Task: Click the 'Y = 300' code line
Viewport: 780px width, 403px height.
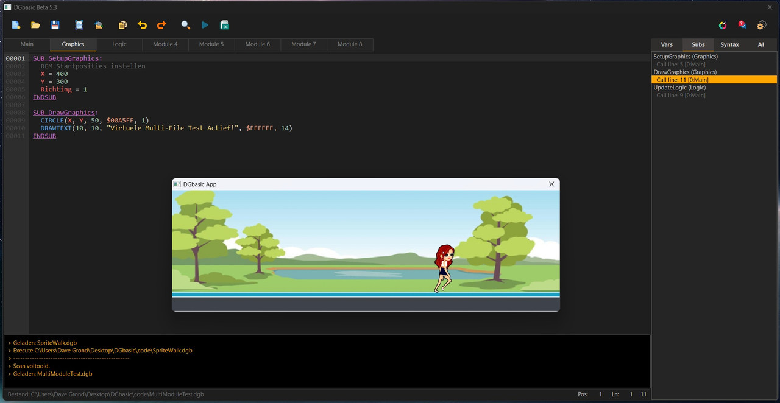Action: point(54,82)
